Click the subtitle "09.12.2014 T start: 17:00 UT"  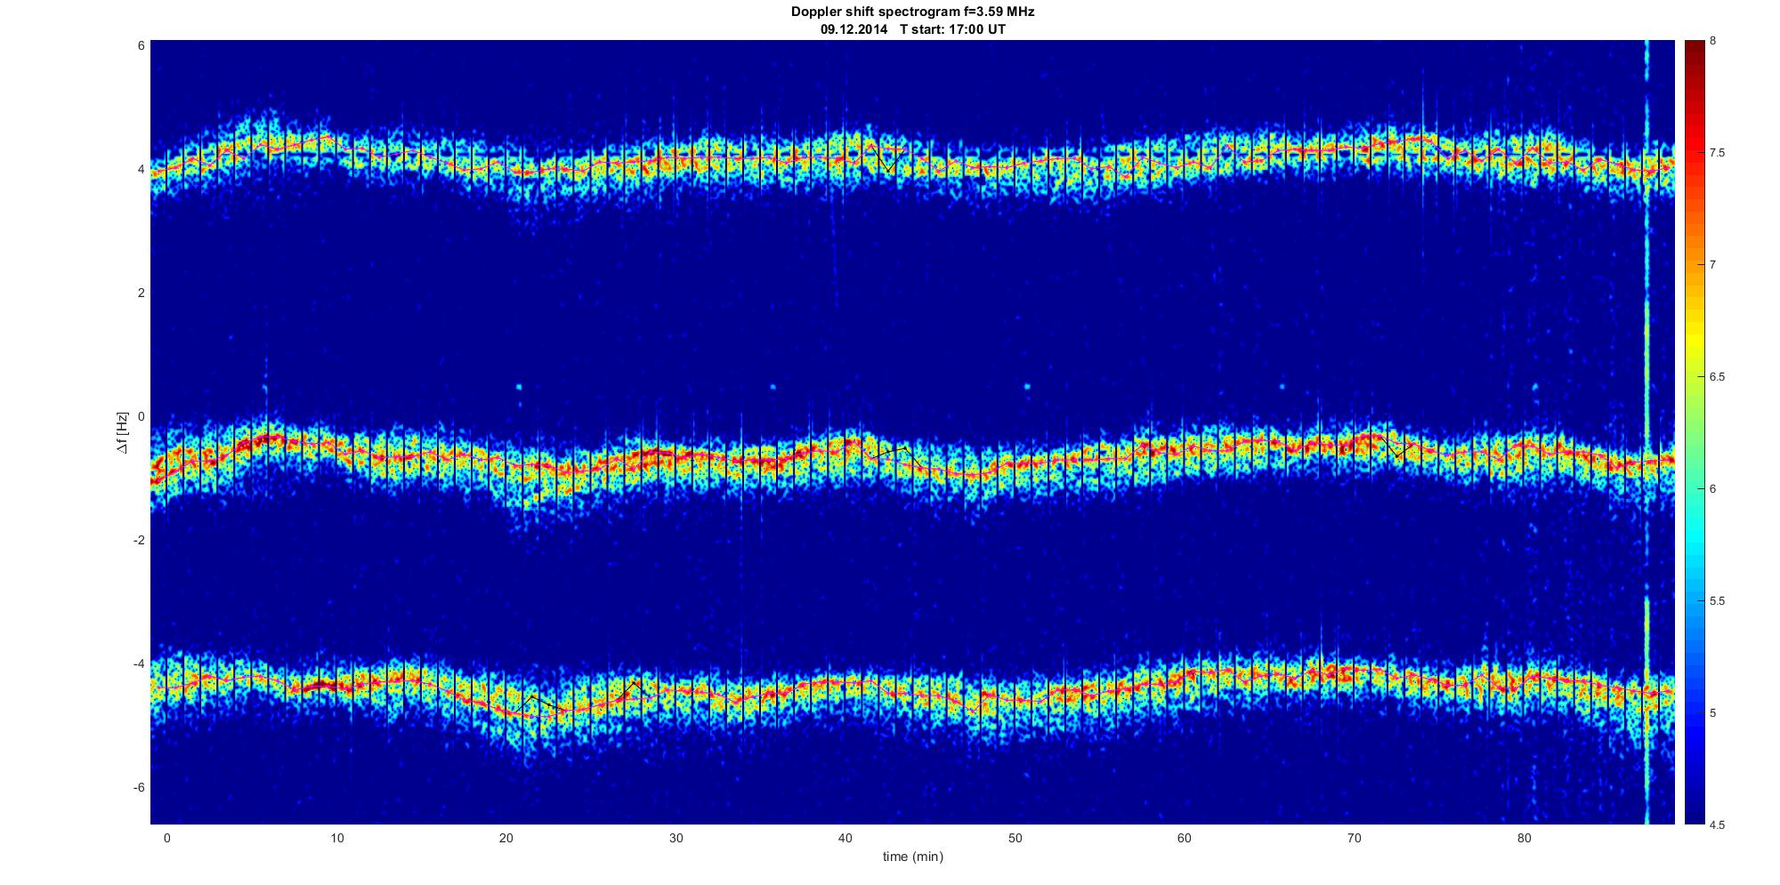(x=912, y=29)
